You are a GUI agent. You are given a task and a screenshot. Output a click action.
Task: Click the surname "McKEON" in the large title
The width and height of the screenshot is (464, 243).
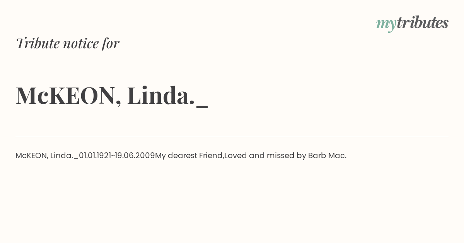tap(66, 95)
